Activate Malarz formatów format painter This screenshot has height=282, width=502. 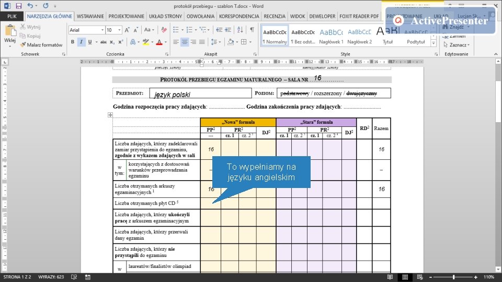(41, 45)
